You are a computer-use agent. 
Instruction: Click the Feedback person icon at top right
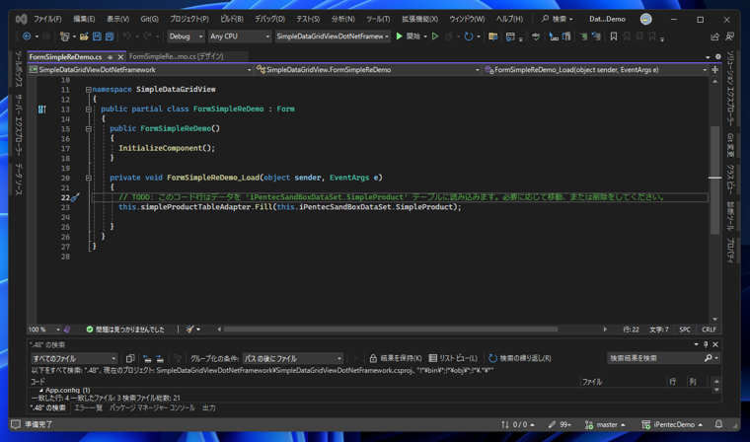tap(730, 37)
